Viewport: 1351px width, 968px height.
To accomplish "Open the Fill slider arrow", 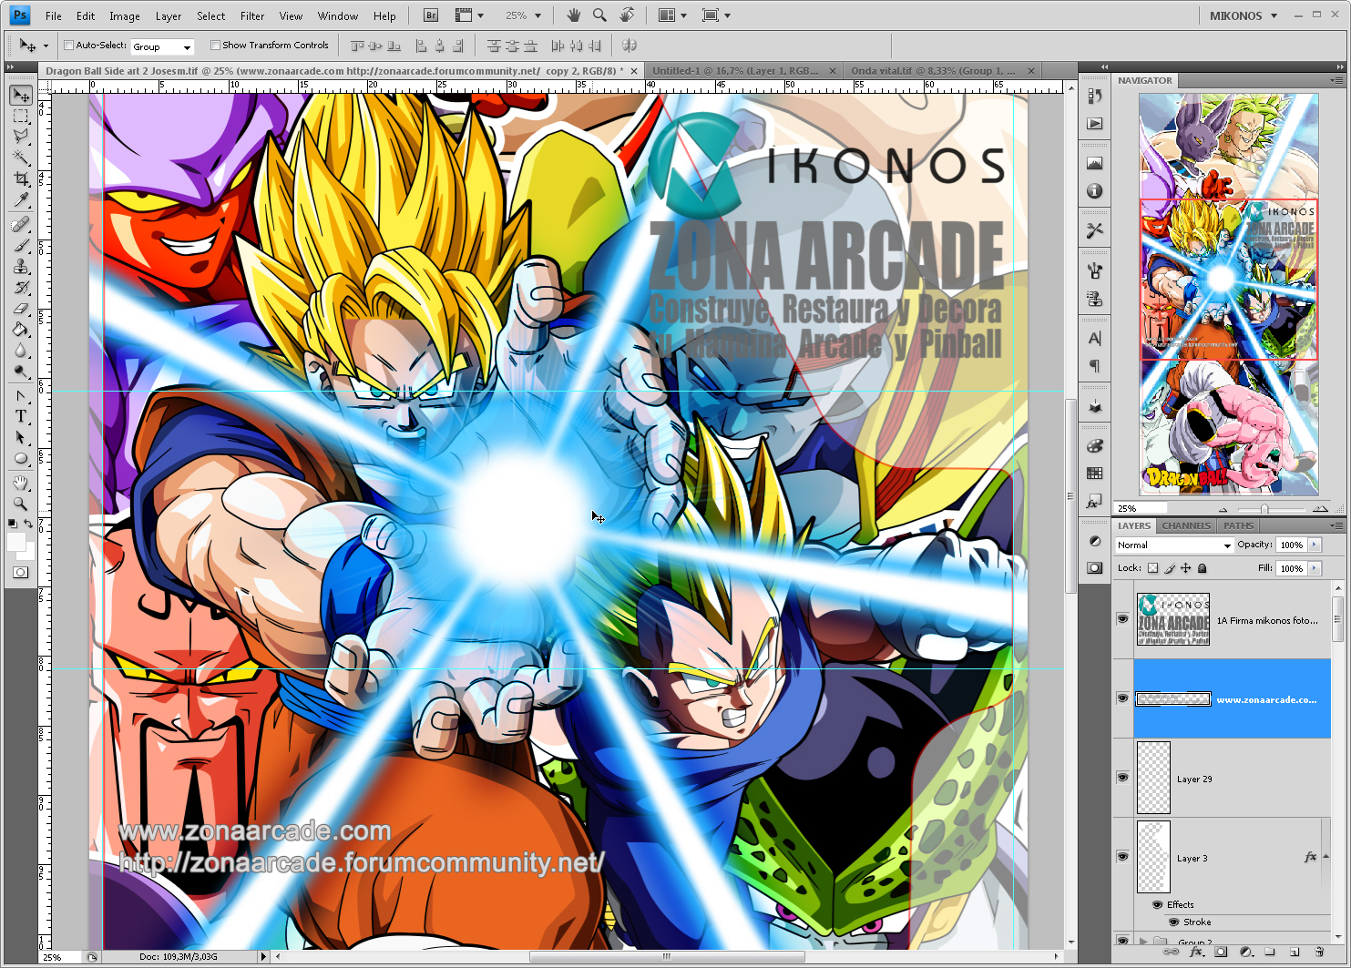I will [1315, 568].
